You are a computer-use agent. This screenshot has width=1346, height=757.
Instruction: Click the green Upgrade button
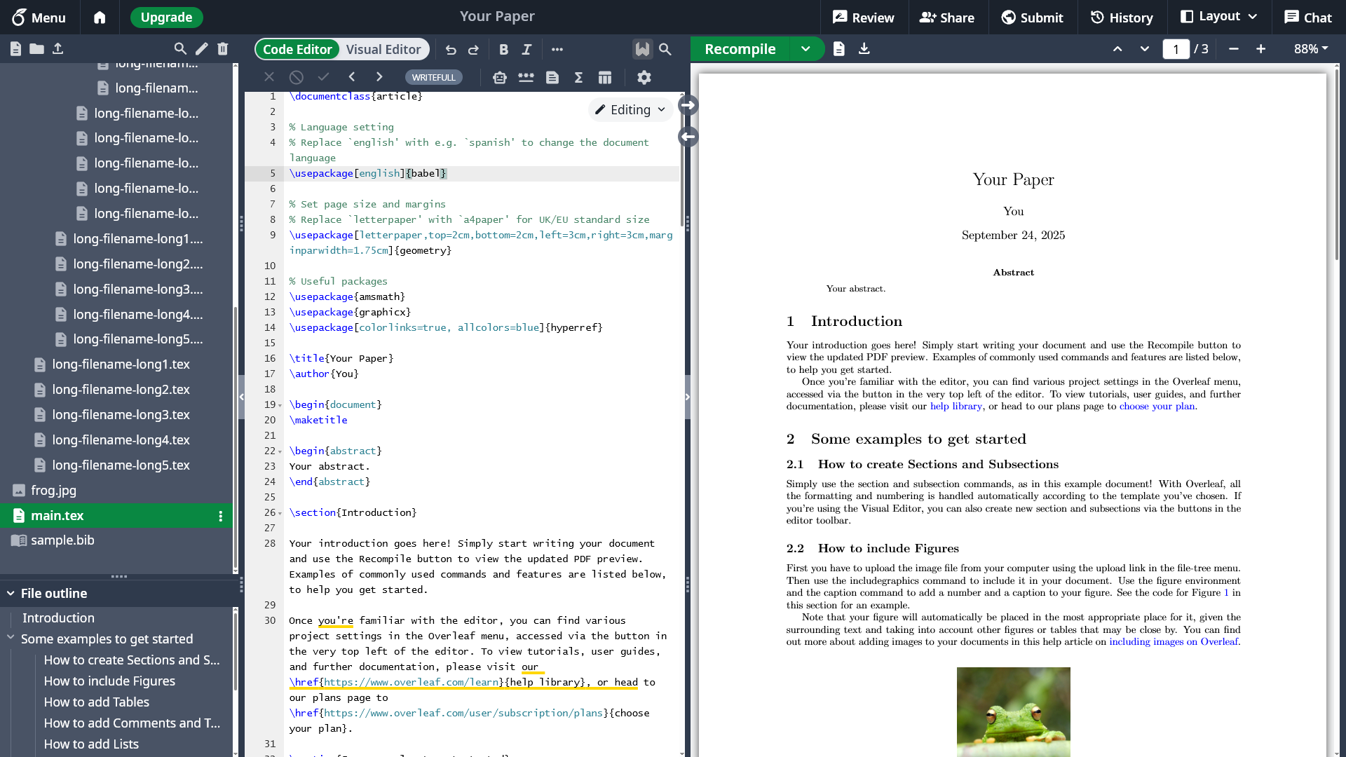point(166,17)
